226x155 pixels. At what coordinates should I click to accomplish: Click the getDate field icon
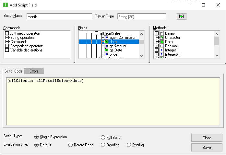tap(106, 50)
